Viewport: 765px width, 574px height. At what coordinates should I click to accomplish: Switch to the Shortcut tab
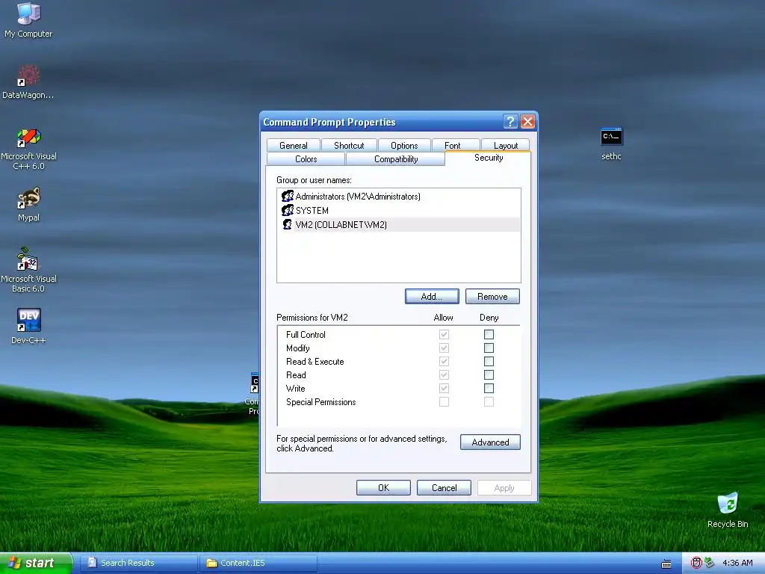tap(349, 146)
